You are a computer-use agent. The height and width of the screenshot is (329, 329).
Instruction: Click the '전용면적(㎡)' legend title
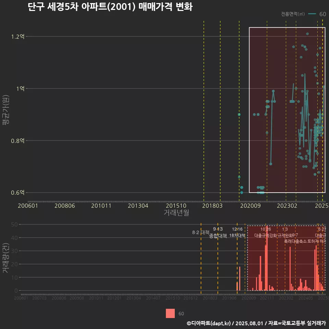tap(293, 14)
